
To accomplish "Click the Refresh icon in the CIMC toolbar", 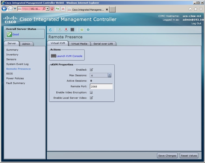I will 50,30.
